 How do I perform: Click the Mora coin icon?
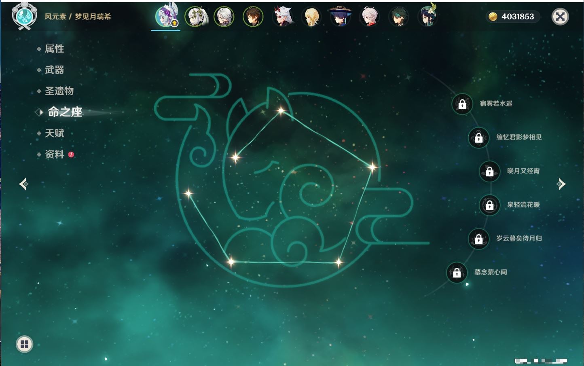(493, 17)
